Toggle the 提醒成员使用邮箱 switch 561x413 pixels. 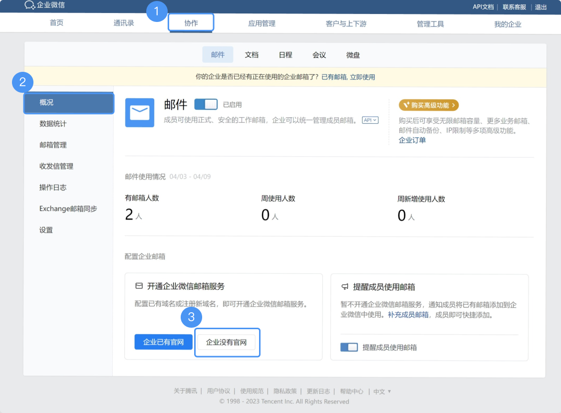[349, 347]
